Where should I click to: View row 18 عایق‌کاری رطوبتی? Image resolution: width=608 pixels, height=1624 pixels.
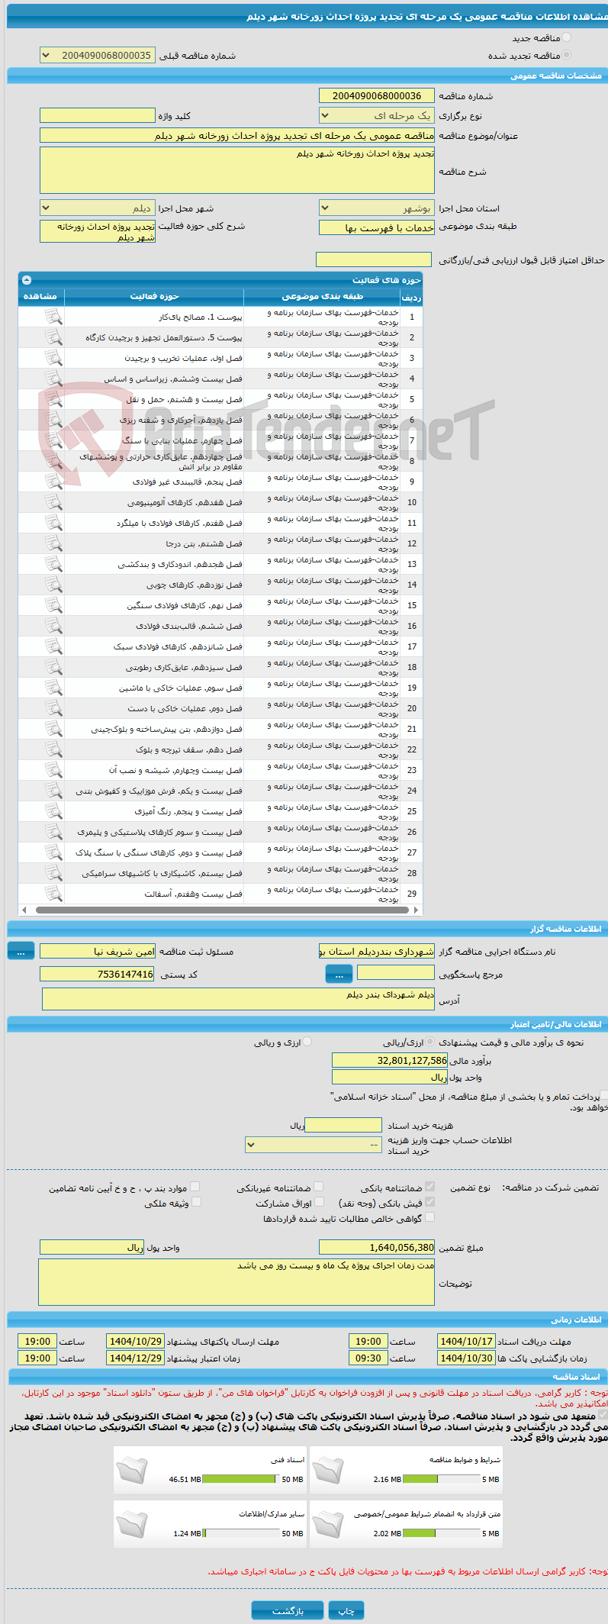pyautogui.click(x=53, y=667)
